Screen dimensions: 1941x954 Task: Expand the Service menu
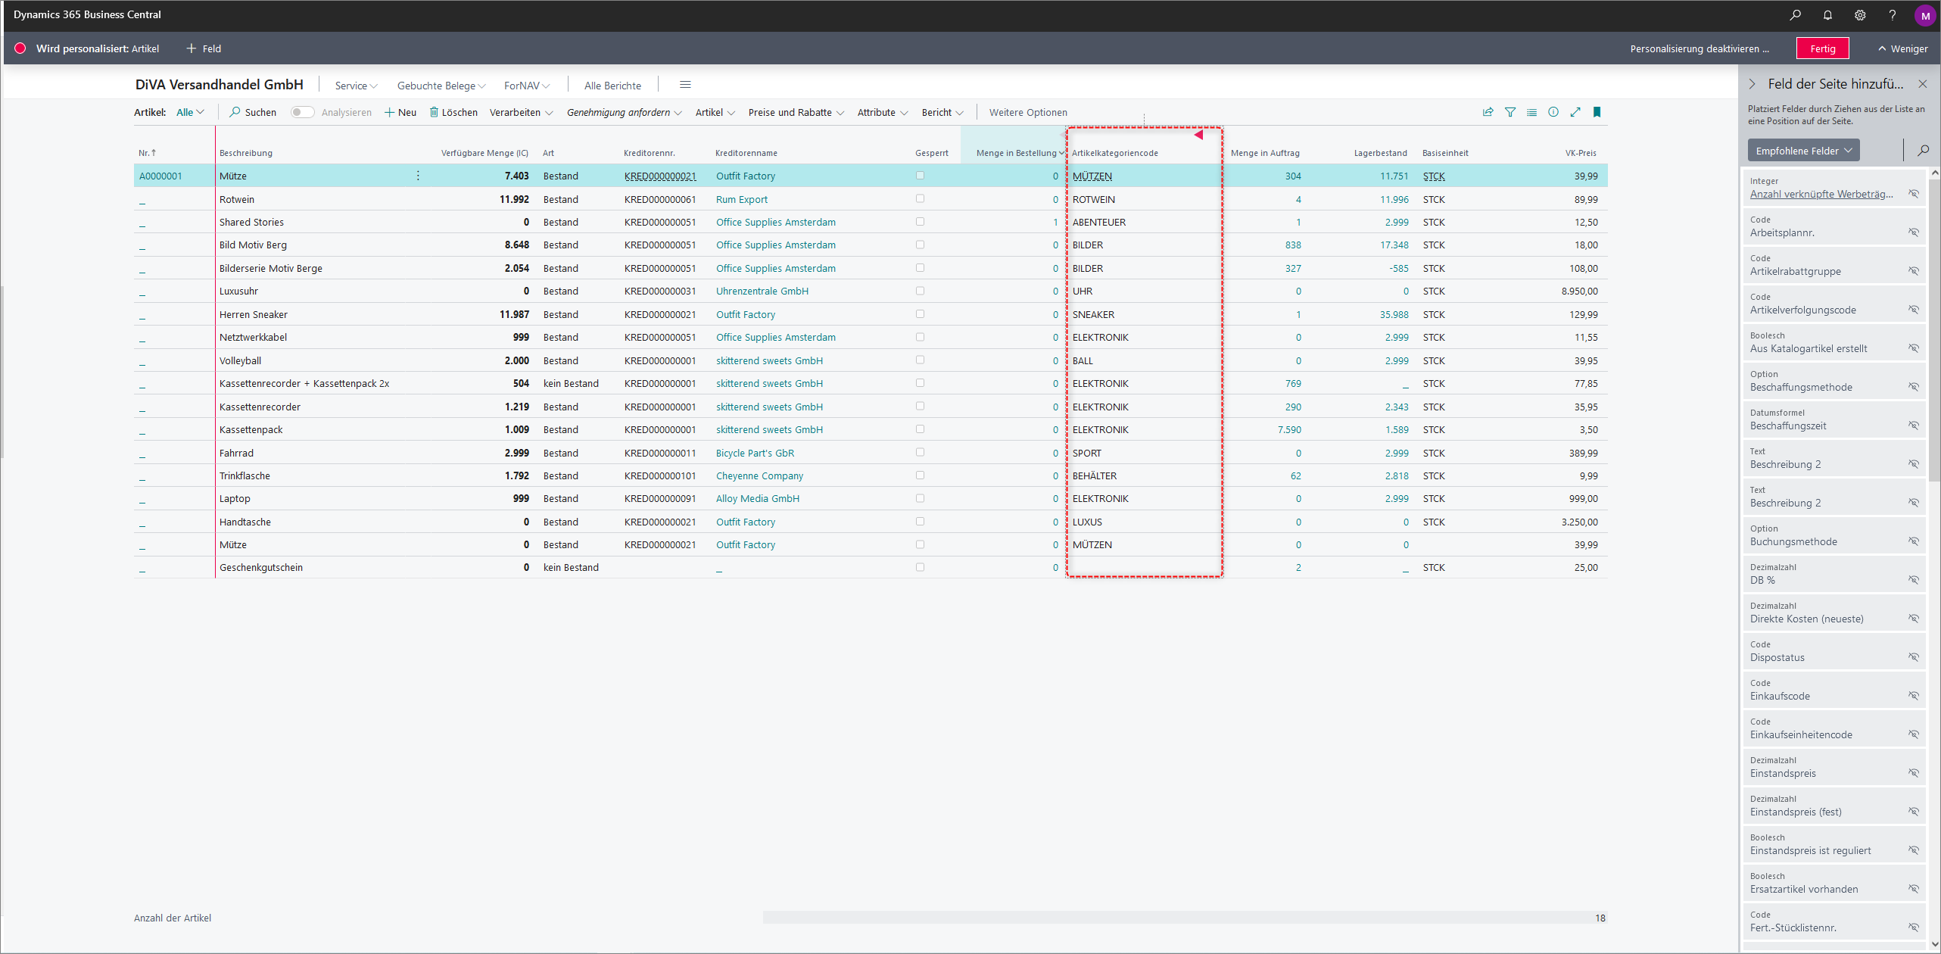coord(356,86)
